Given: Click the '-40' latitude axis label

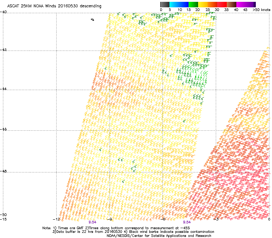Looking at the screenshot, I should [3, 12].
